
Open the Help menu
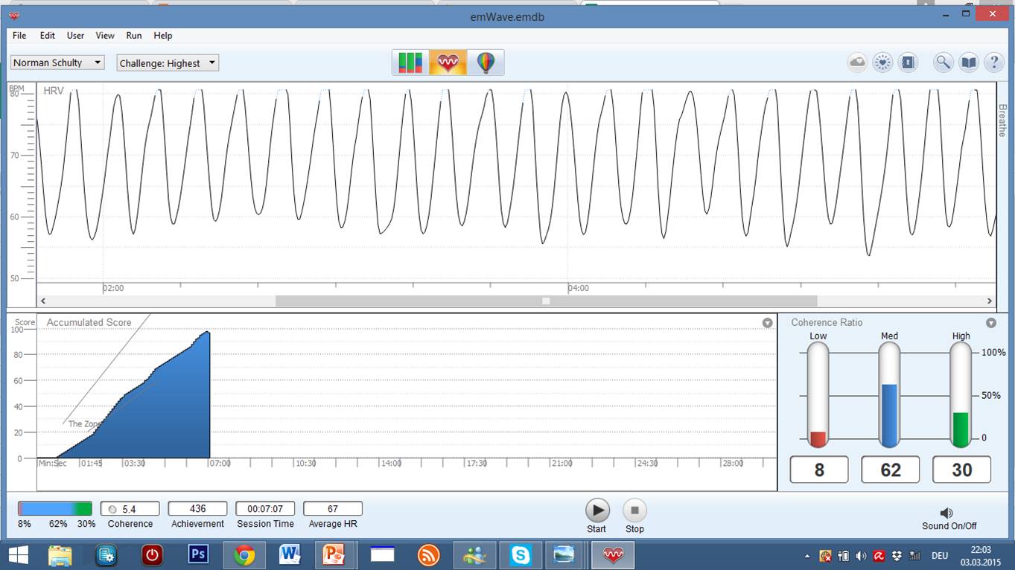(x=163, y=35)
